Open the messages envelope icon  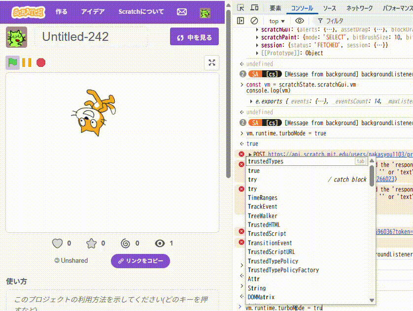click(182, 12)
